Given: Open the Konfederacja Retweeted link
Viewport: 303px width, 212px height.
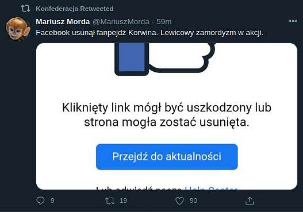Looking at the screenshot, I should coord(75,9).
